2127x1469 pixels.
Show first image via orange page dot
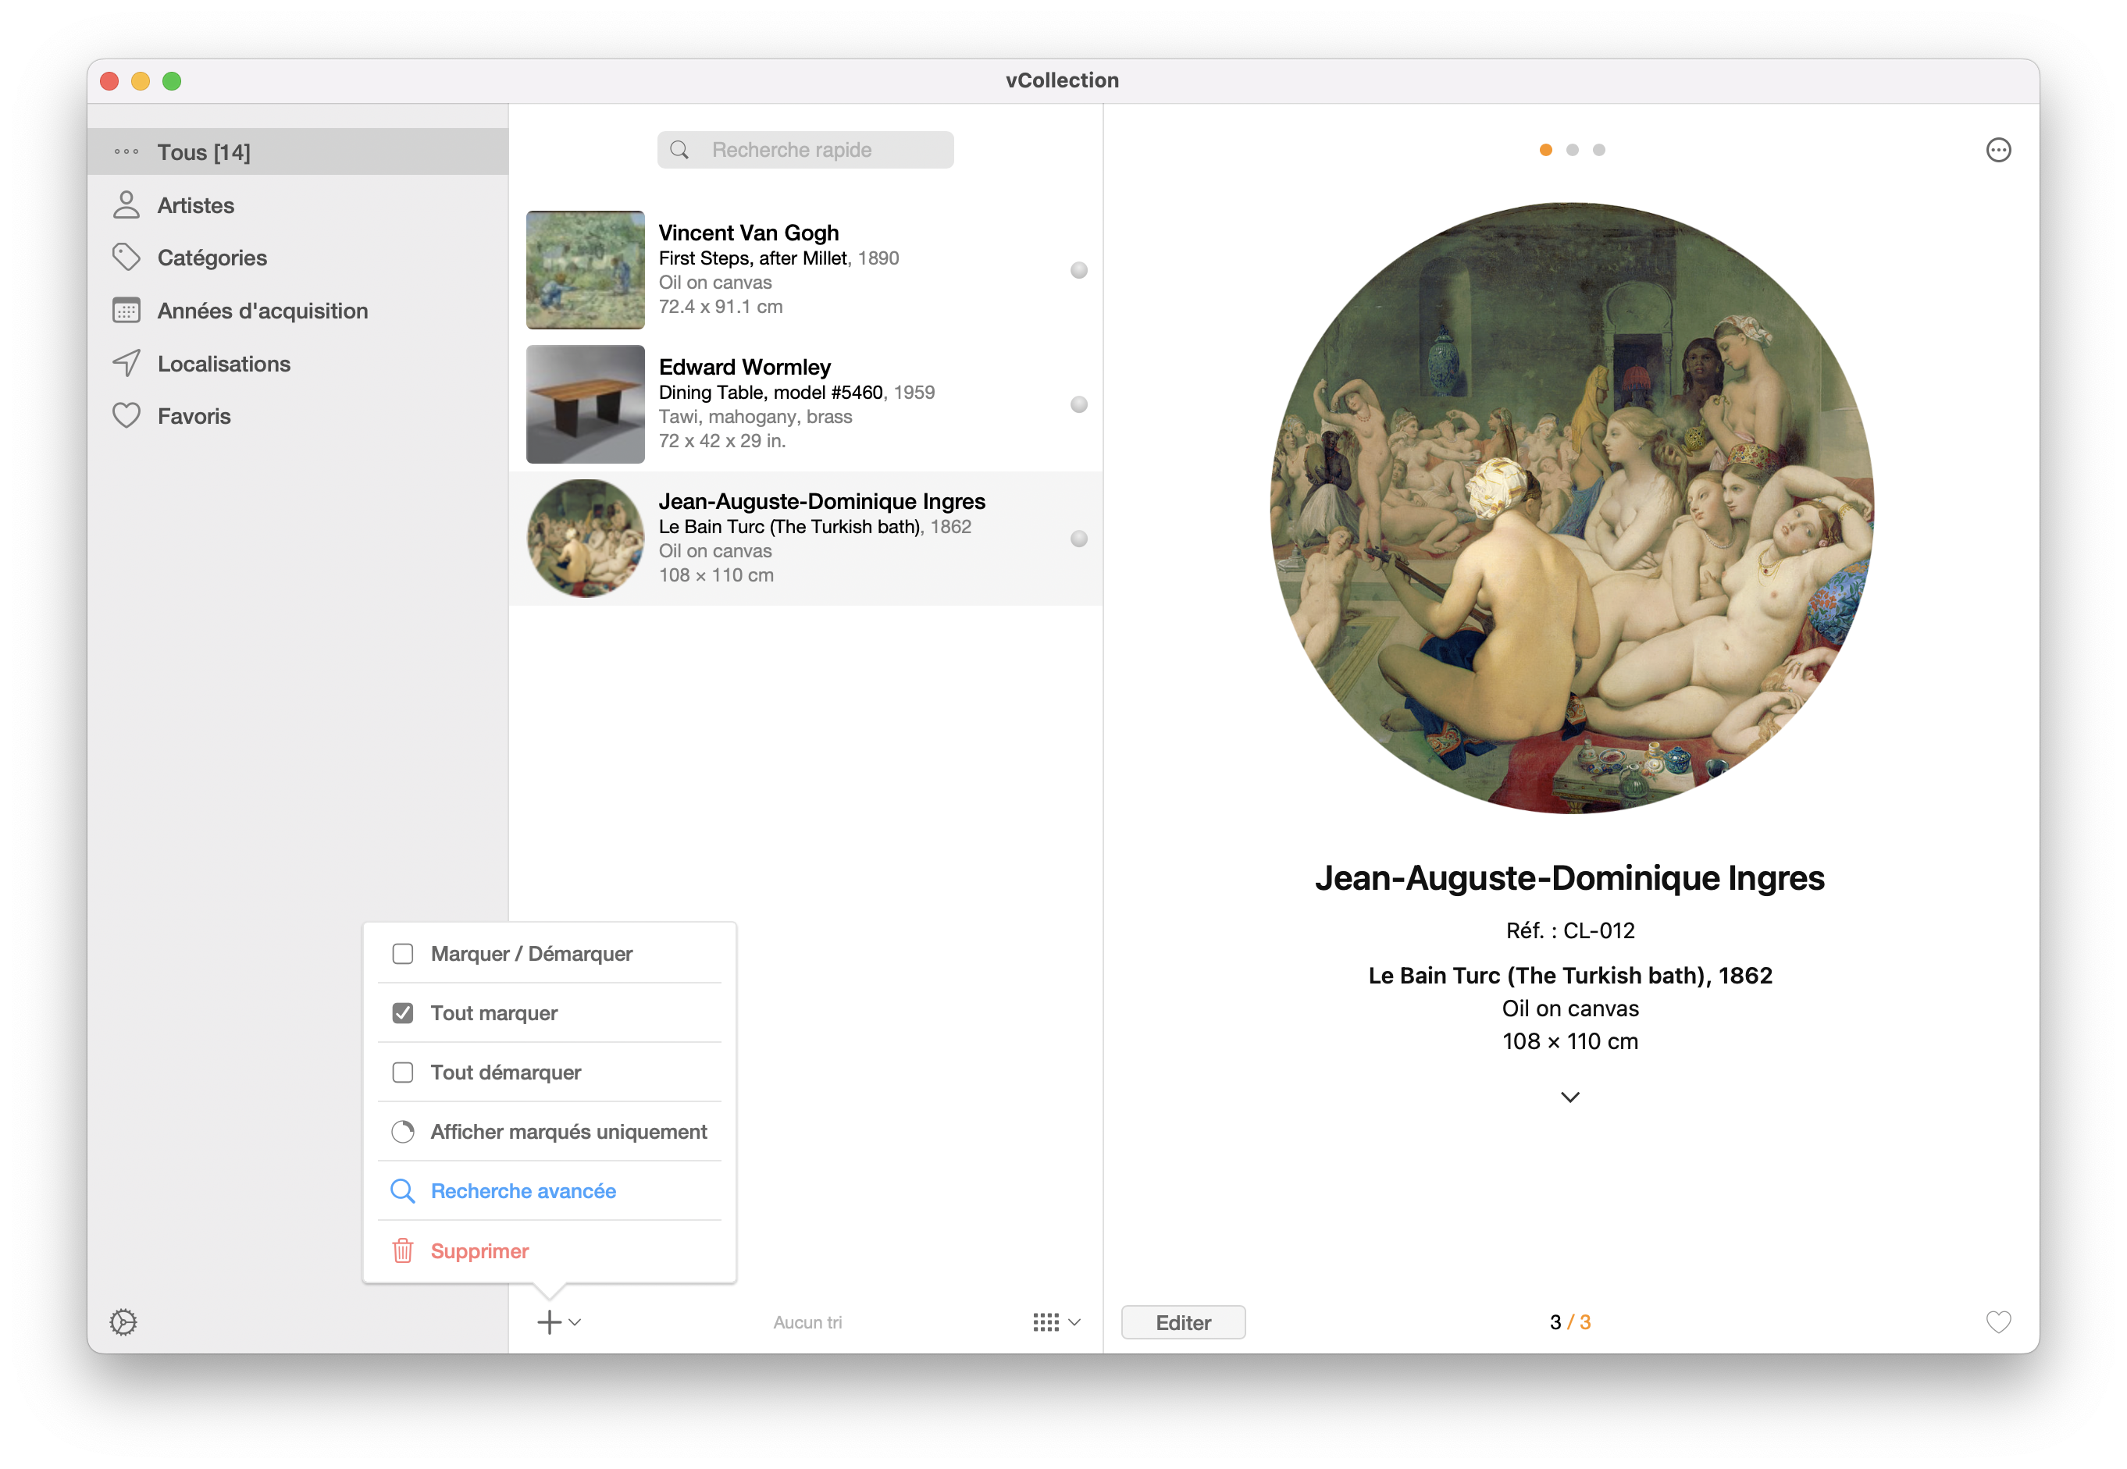click(1546, 150)
